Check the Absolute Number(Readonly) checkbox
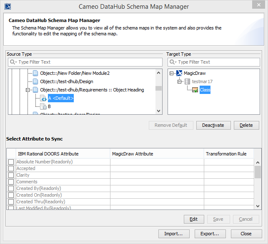 click(x=11, y=162)
